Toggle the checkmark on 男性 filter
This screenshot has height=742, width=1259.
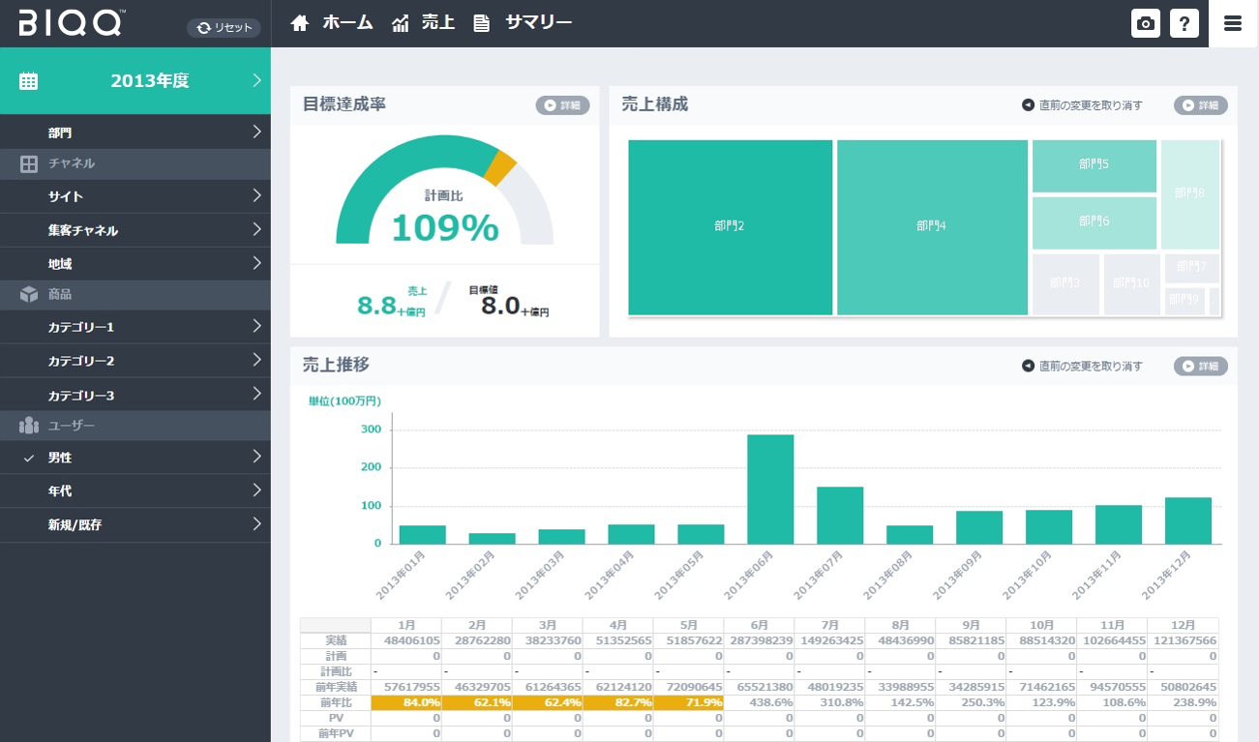click(29, 458)
